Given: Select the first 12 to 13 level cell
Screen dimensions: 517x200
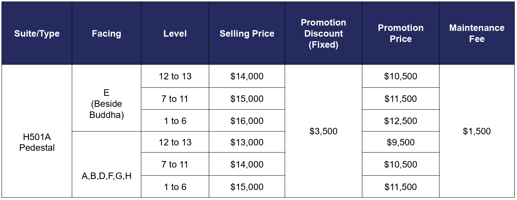Looking at the screenshot, I should click(175, 76).
